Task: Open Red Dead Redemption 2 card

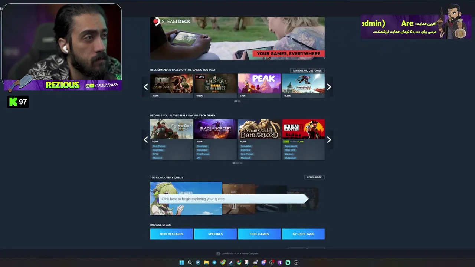Action: 303,139
